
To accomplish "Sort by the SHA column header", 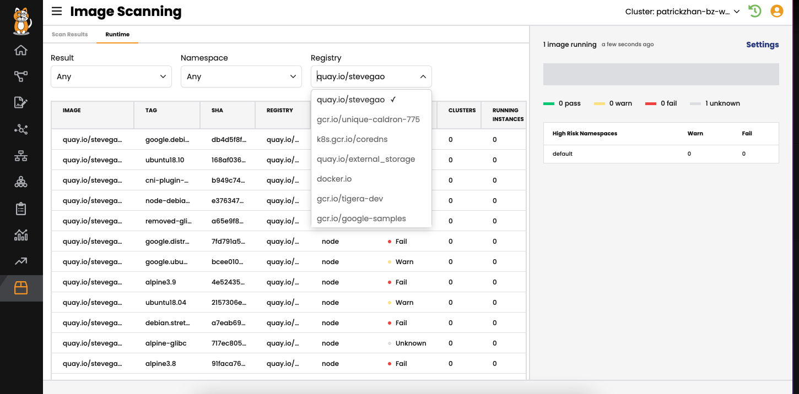I will point(228,114).
